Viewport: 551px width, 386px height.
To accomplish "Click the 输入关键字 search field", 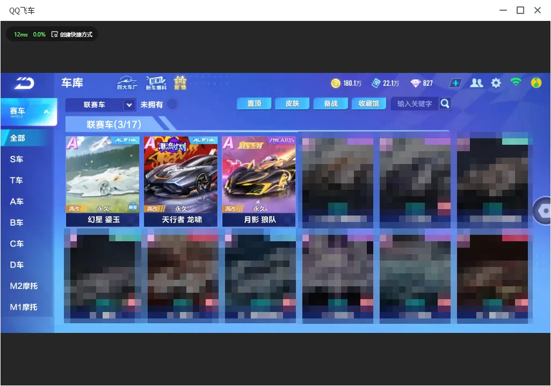I will tap(415, 103).
